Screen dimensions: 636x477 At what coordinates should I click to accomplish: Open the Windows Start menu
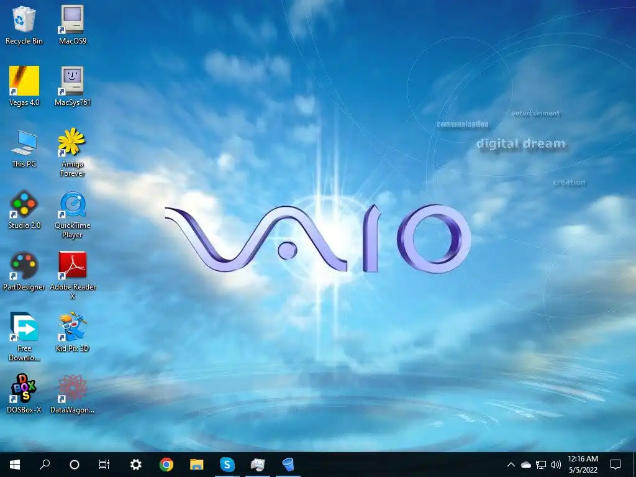[x=15, y=465]
